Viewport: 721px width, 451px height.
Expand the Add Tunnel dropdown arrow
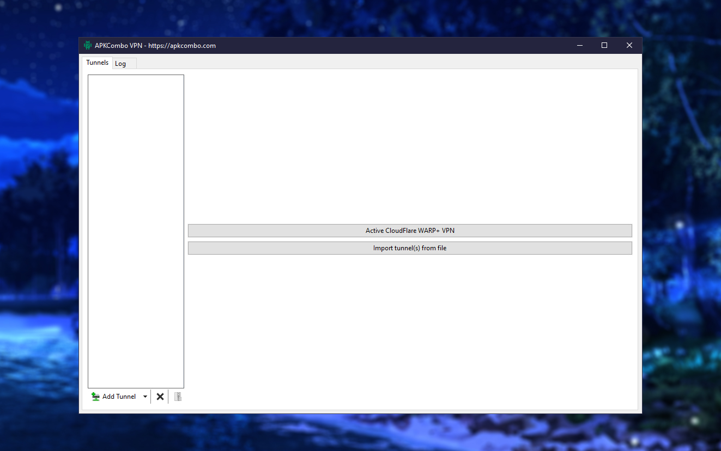(145, 397)
